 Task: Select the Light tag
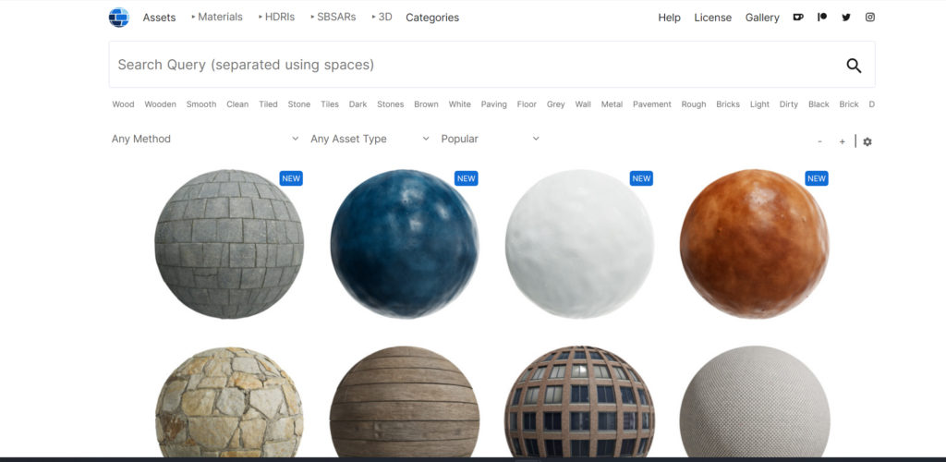click(759, 104)
